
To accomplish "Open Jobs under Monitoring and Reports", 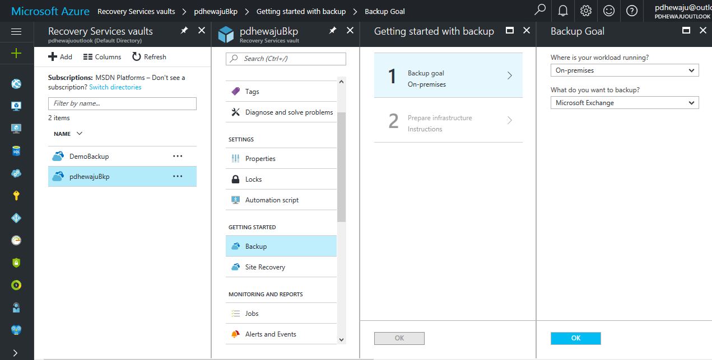I will coord(281,314).
